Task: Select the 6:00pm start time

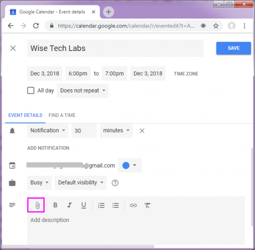Action: (78, 74)
